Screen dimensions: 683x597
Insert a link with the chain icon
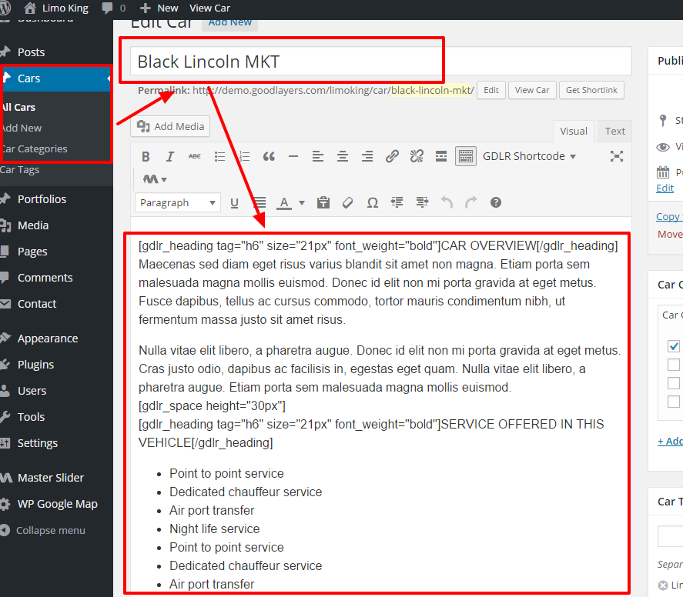392,157
